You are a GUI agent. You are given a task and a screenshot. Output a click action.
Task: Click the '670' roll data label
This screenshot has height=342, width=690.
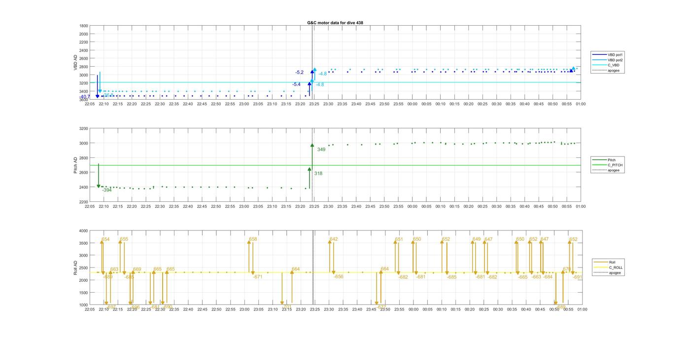[567, 269]
